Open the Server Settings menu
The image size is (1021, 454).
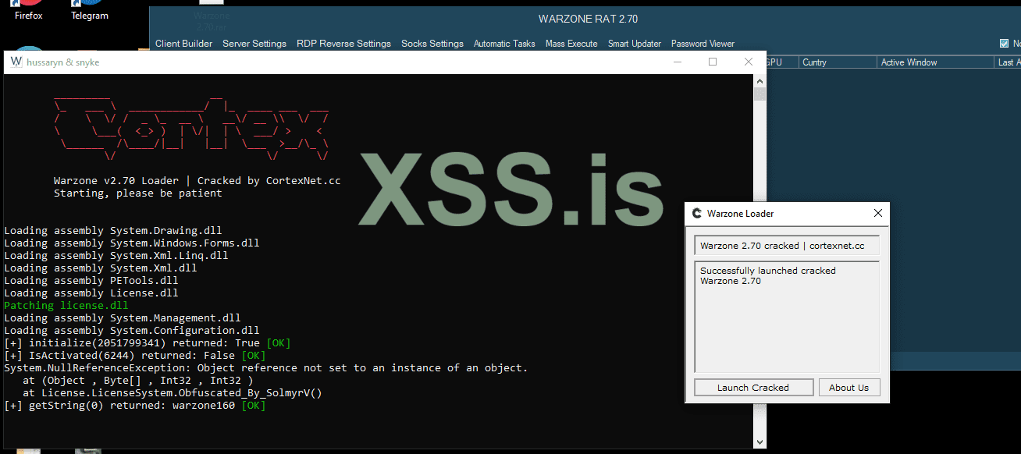coord(254,44)
